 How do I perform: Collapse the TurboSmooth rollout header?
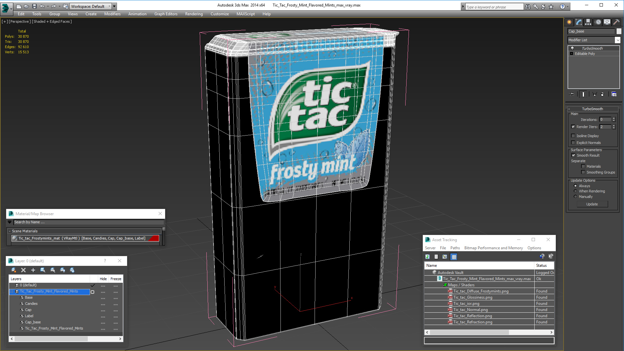point(593,109)
